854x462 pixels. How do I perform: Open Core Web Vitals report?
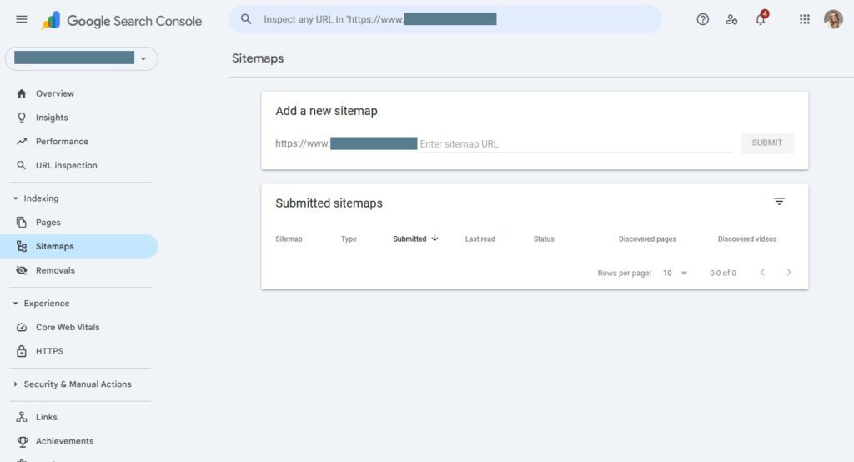(x=68, y=328)
